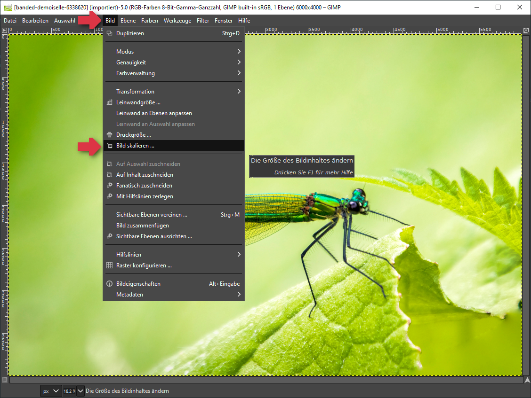Click the Fanatisch zuschneiden icon
Viewport: 531px width, 398px height.
tap(109, 186)
